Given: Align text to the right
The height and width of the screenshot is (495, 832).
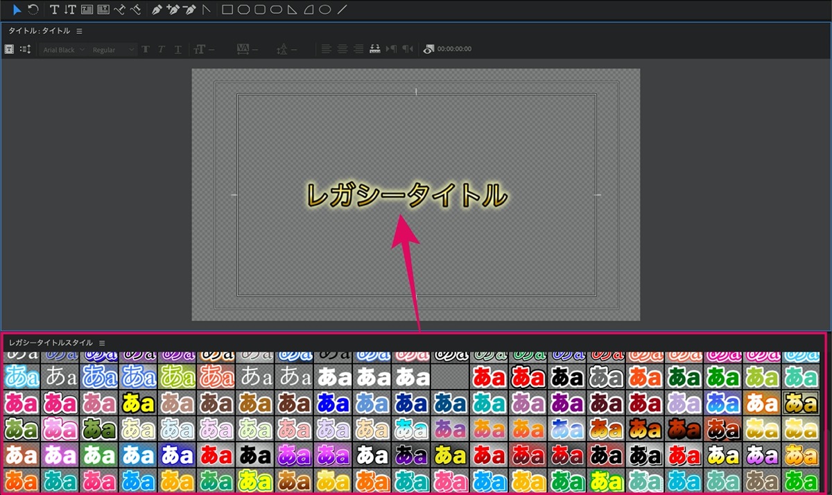Looking at the screenshot, I should 358,49.
